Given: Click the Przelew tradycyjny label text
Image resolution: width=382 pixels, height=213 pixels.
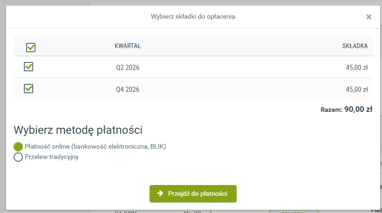Looking at the screenshot, I should [x=51, y=157].
